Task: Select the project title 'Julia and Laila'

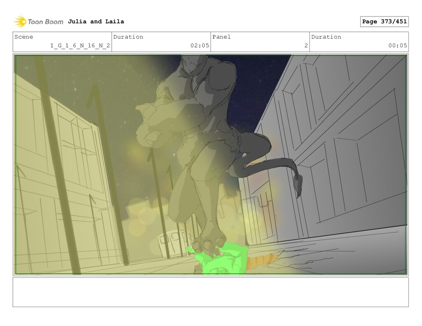Action: click(96, 21)
